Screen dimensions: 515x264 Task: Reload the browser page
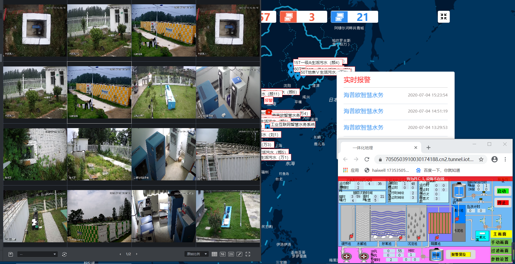pos(367,159)
